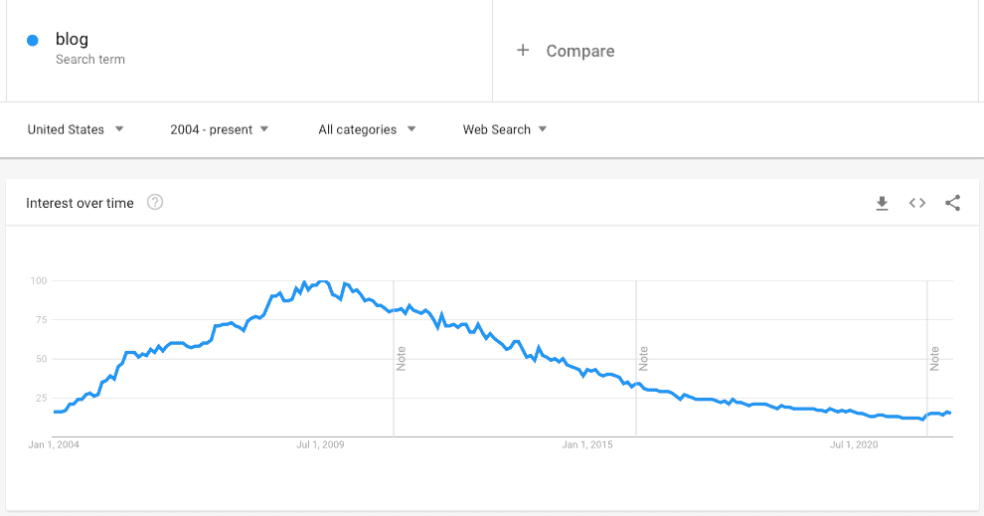Click the Interest over time heading
Image resolution: width=984 pixels, height=516 pixels.
(80, 203)
